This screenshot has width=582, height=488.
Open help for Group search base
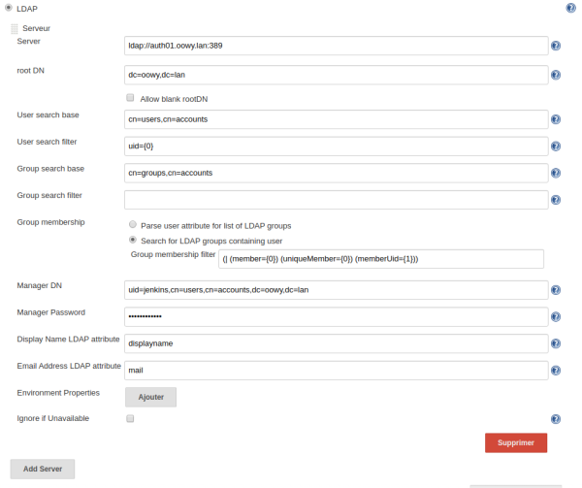[556, 174]
